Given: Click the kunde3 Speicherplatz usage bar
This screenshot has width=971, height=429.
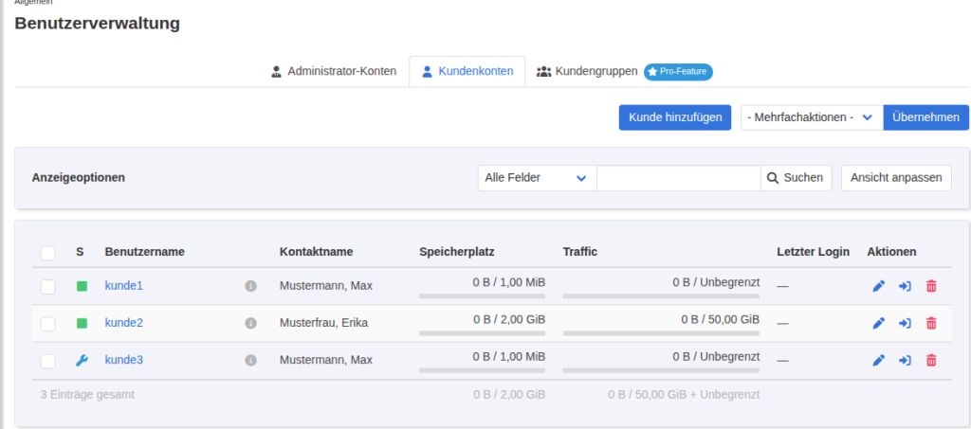Looking at the screenshot, I should coord(482,370).
